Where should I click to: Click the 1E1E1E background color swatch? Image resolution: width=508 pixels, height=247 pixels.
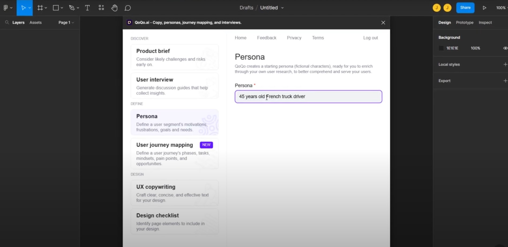(441, 48)
